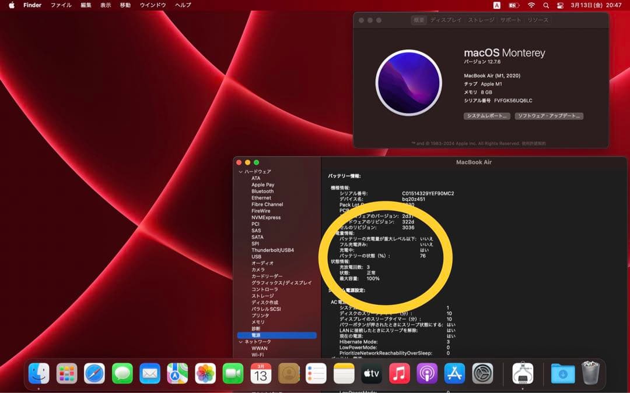Launch Safari from the Dock

tap(94, 373)
